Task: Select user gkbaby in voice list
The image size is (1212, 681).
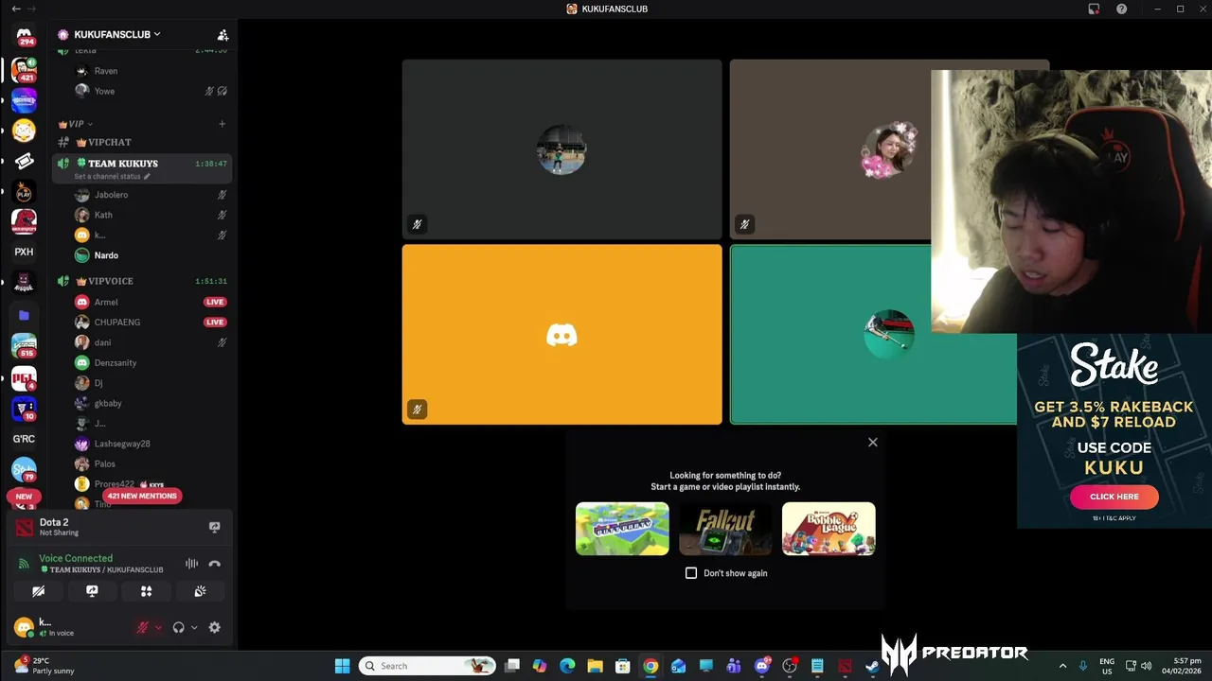Action: pyautogui.click(x=151, y=403)
